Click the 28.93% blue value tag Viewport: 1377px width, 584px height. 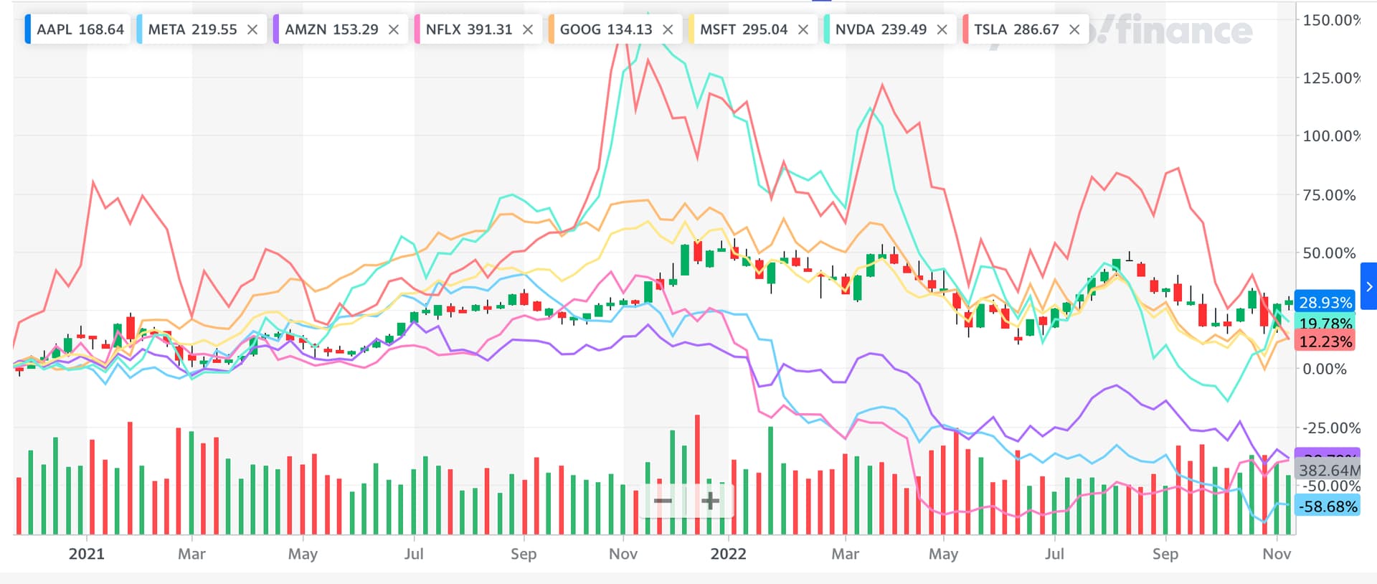click(1325, 302)
